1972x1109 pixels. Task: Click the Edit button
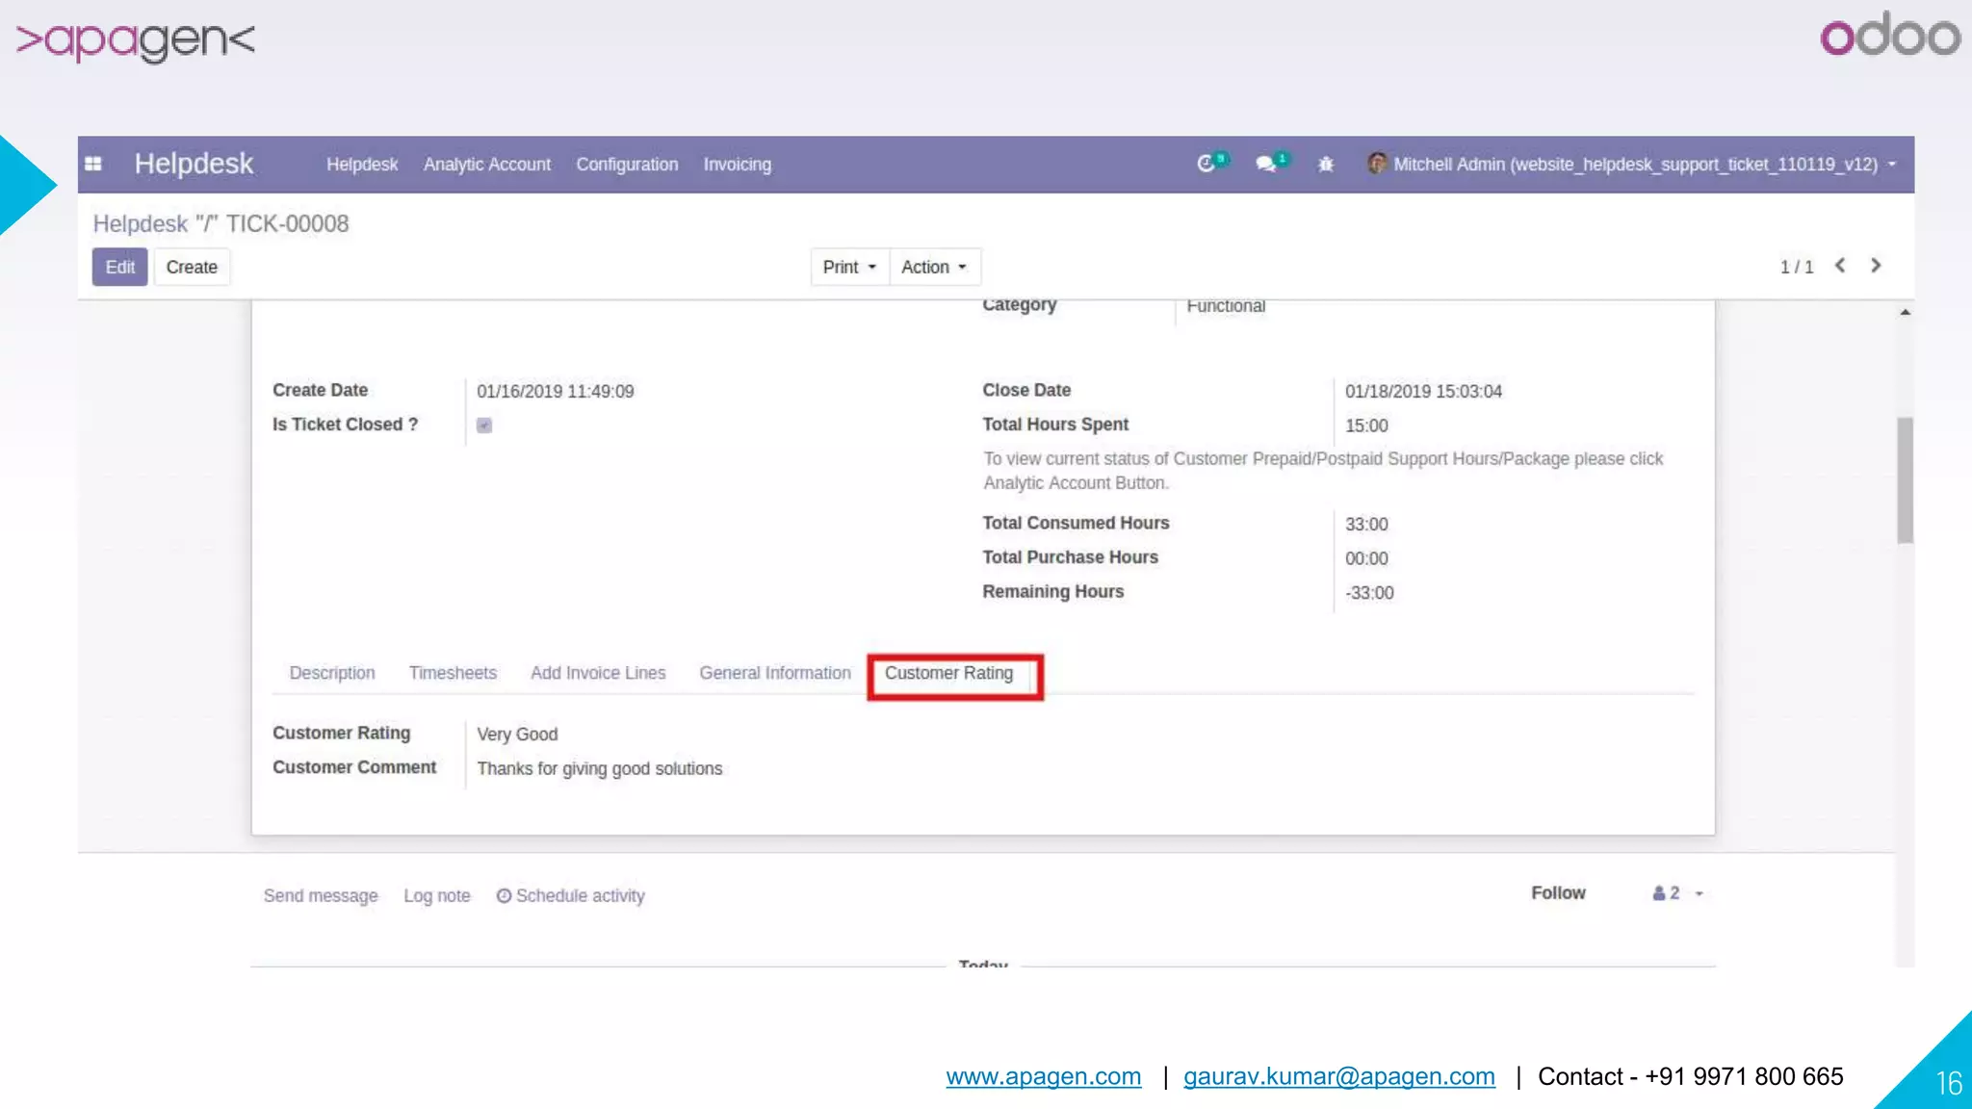(x=119, y=267)
